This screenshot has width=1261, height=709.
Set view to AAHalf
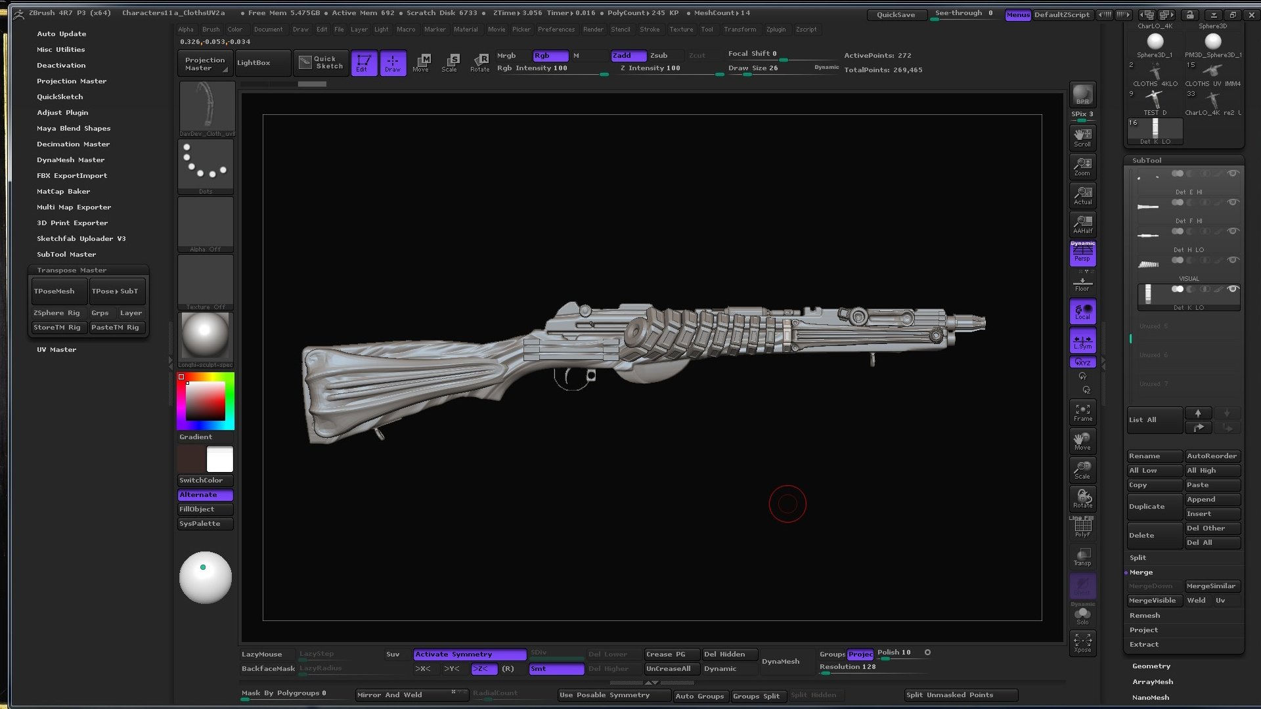point(1082,224)
